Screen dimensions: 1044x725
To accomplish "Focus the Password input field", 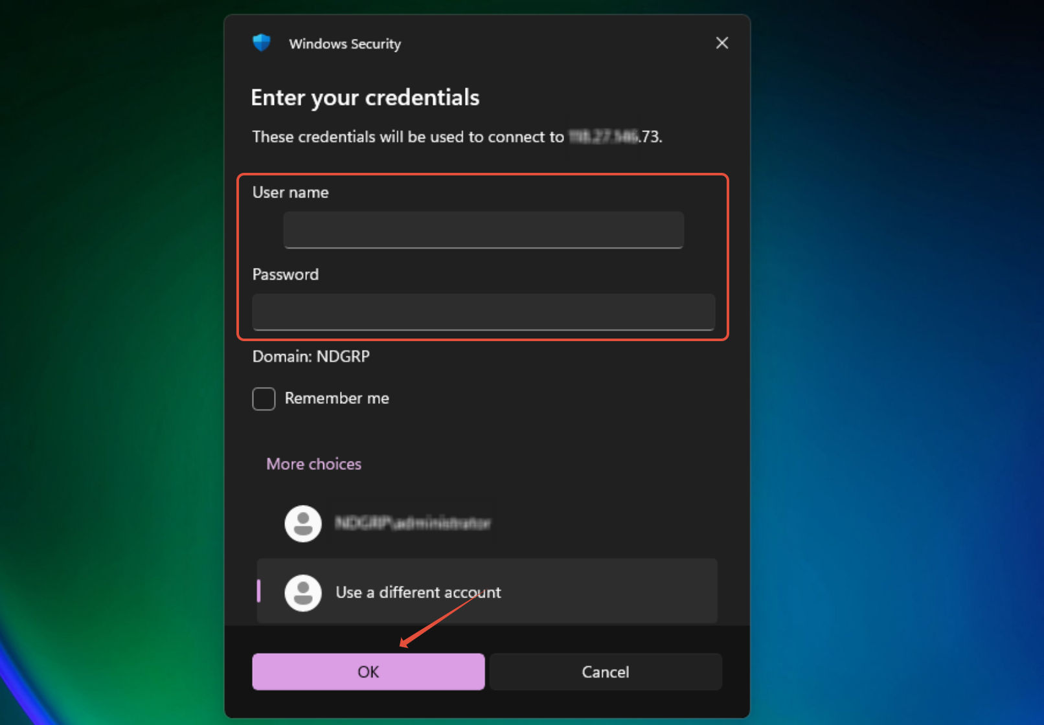I will [483, 312].
